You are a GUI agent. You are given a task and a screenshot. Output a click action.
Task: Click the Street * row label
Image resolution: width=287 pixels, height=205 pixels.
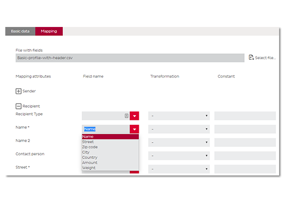click(23, 167)
